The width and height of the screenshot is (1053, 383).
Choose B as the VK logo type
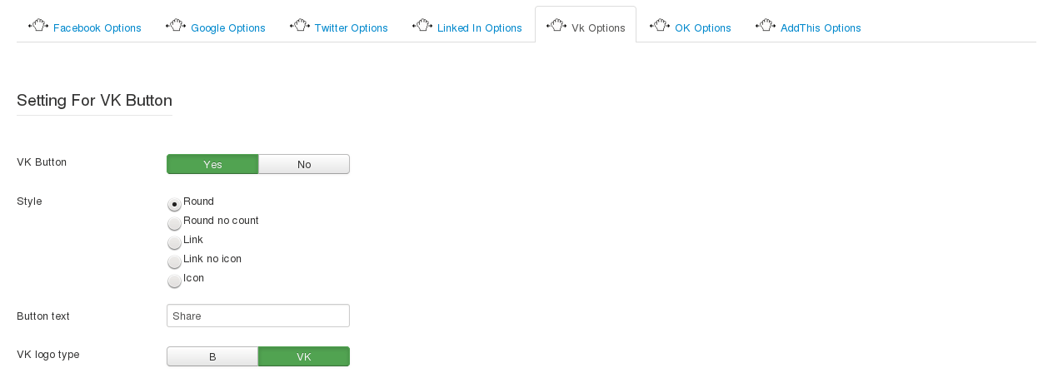point(212,356)
